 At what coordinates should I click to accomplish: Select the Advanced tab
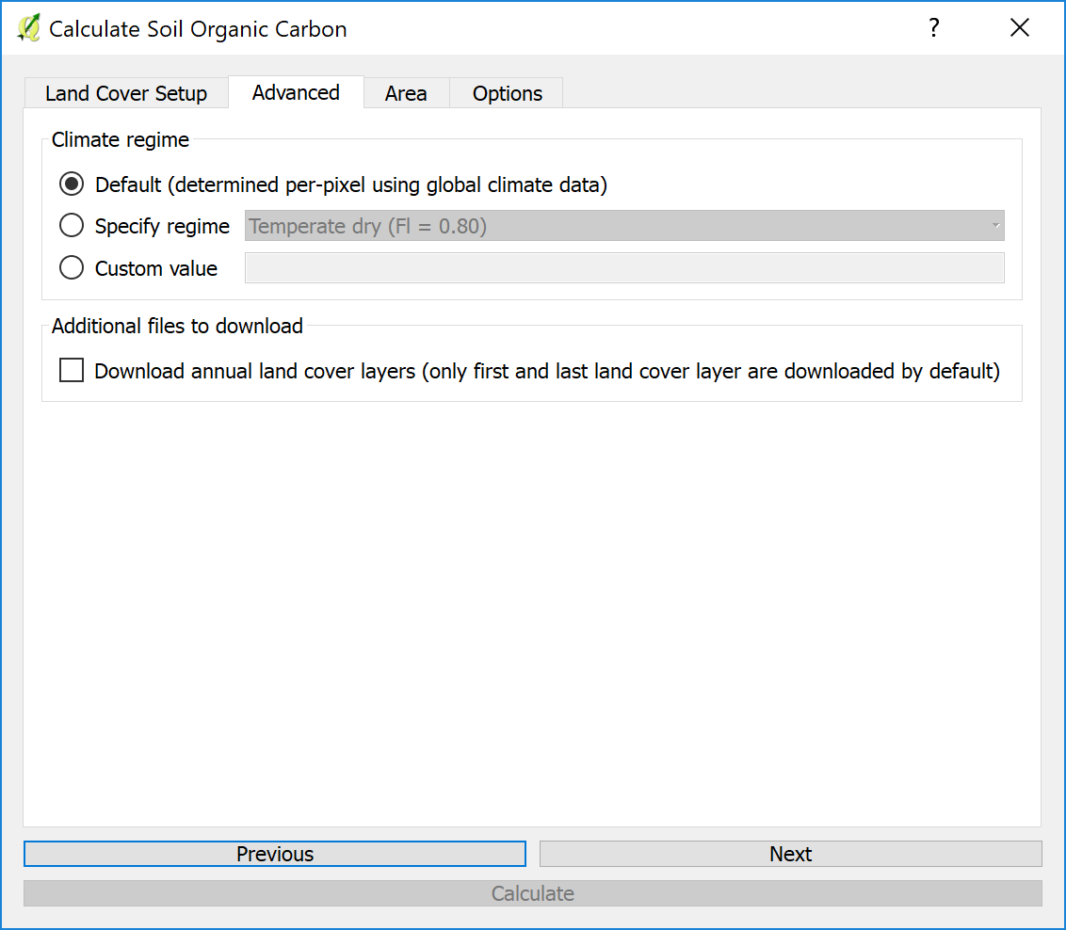pos(296,92)
